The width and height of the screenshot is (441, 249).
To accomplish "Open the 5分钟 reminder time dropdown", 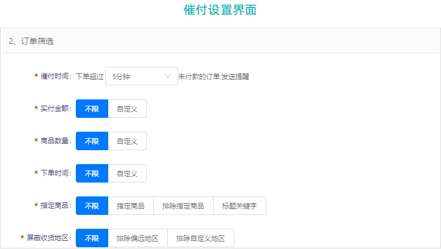I will click(142, 76).
